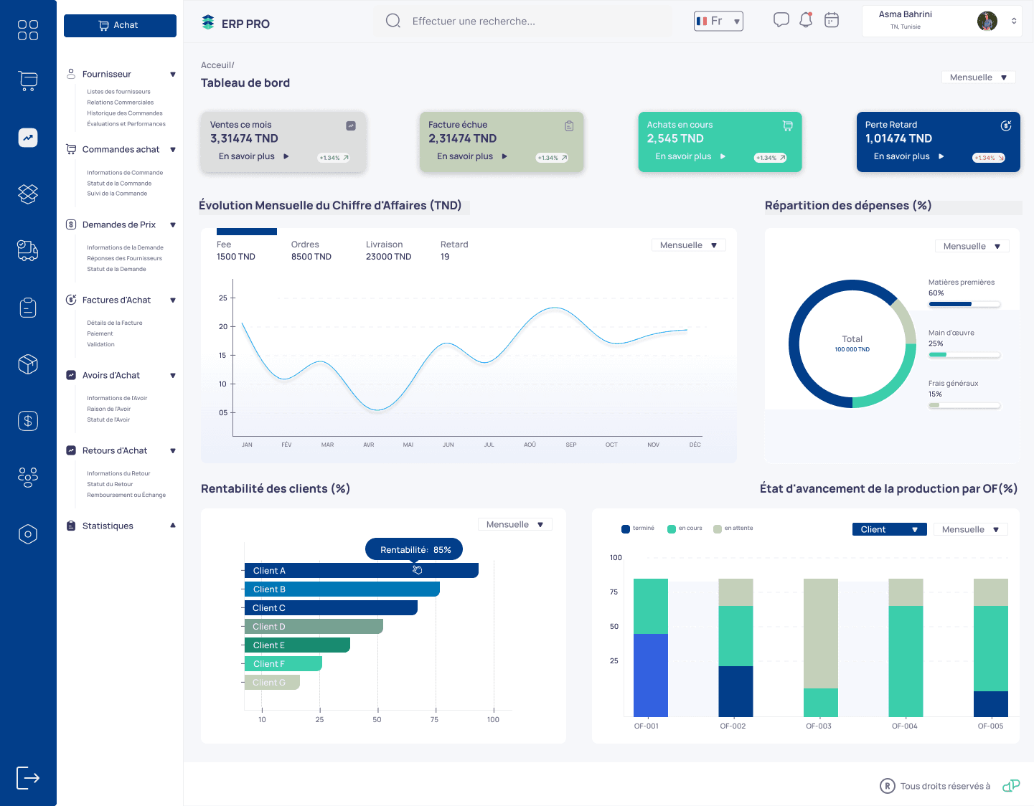
Task: Select the shopping cart sidebar icon
Action: (x=28, y=81)
